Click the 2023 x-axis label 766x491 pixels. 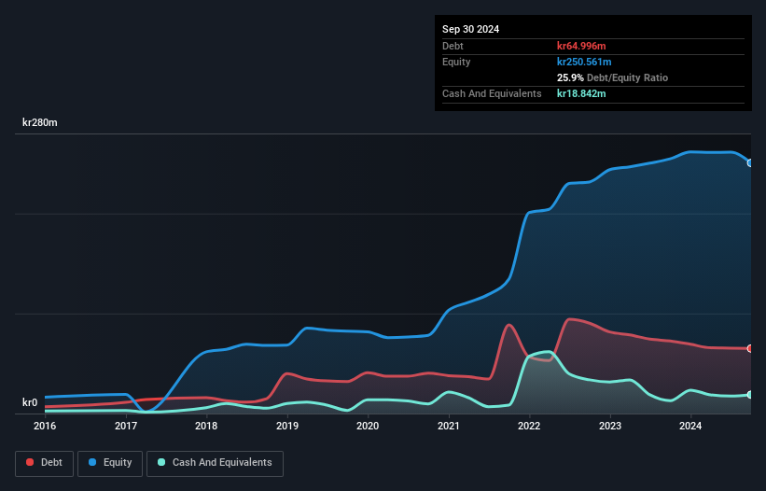coord(610,426)
